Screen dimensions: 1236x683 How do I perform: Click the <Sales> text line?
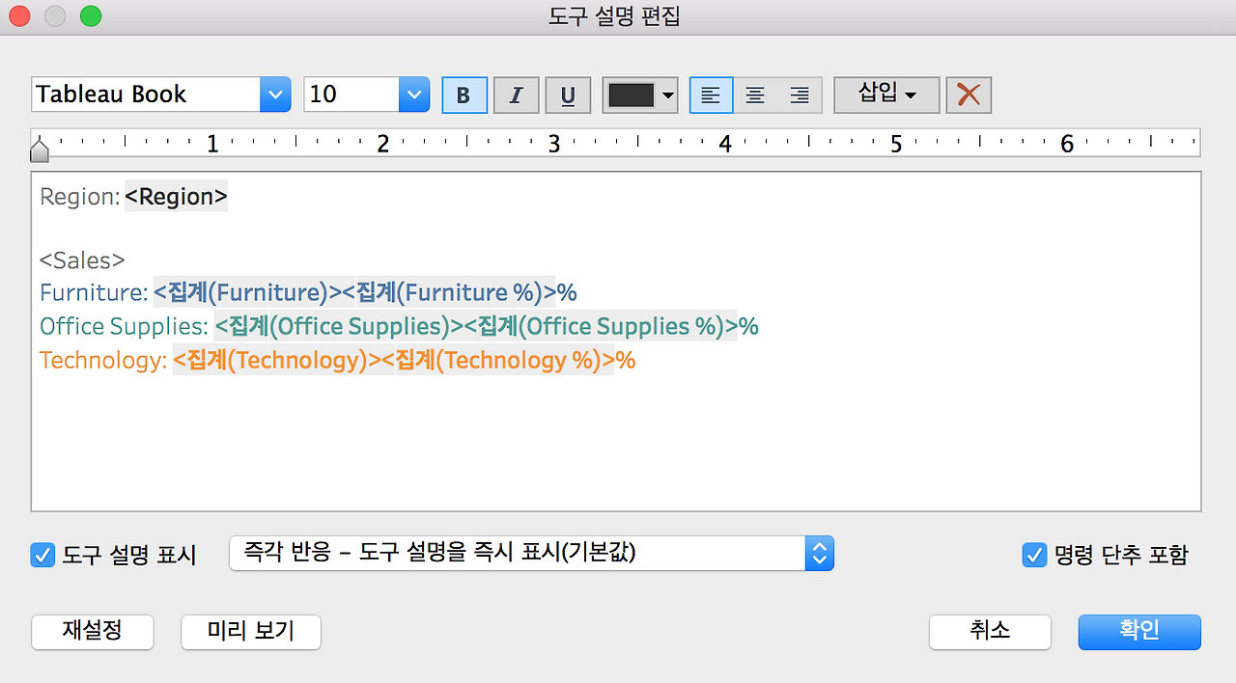[82, 260]
